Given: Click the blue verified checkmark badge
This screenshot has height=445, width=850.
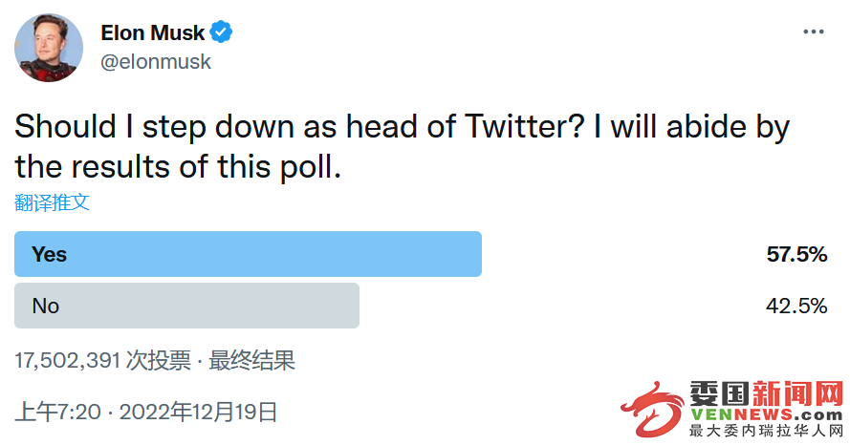Looking at the screenshot, I should pos(221,32).
